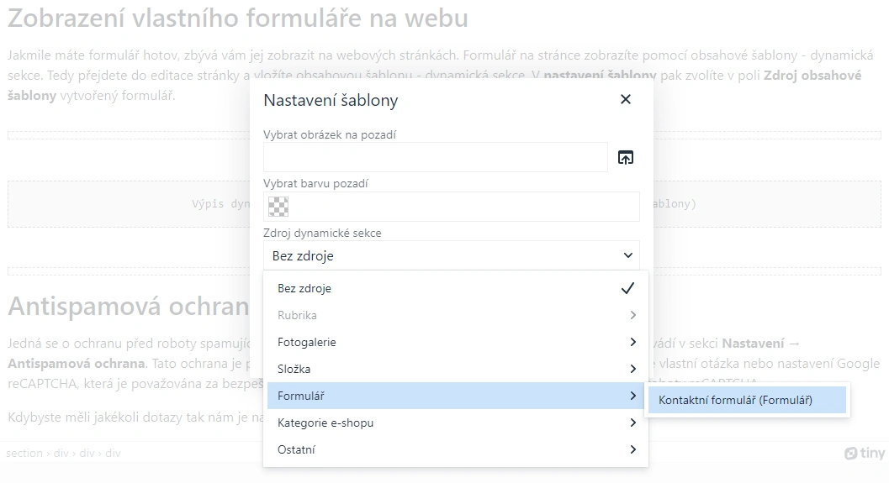Open the Fotogalerie submenu
The image size is (889, 483).
click(307, 342)
